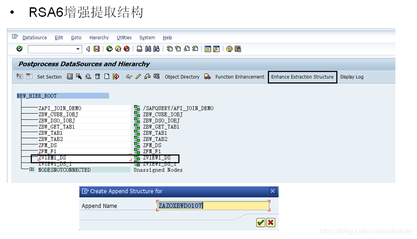This screenshot has height=239, width=417.
Task: Click the Display/Change lock toggle icon
Action: [147, 77]
